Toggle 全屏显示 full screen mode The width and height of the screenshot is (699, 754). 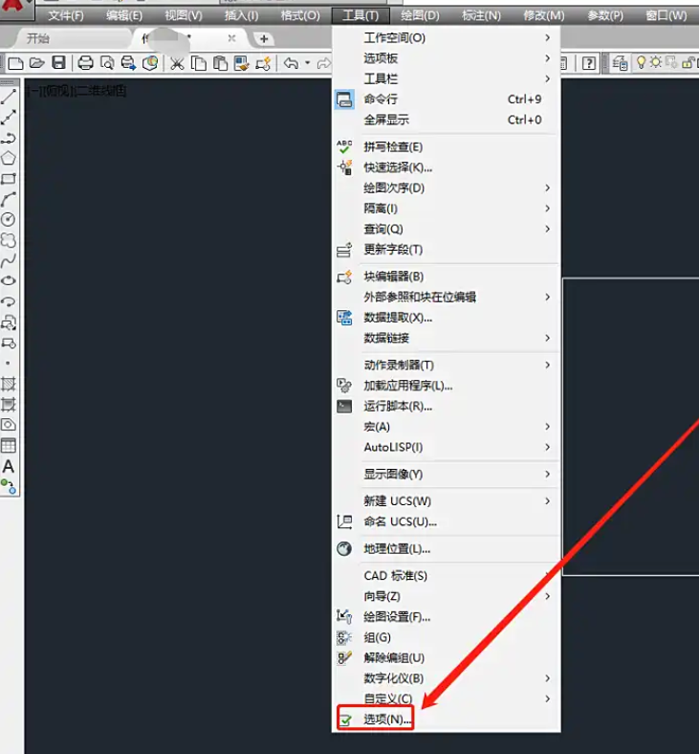(386, 120)
